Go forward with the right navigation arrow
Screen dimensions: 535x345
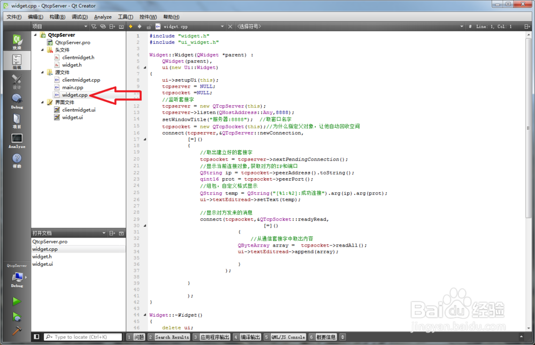point(139,26)
